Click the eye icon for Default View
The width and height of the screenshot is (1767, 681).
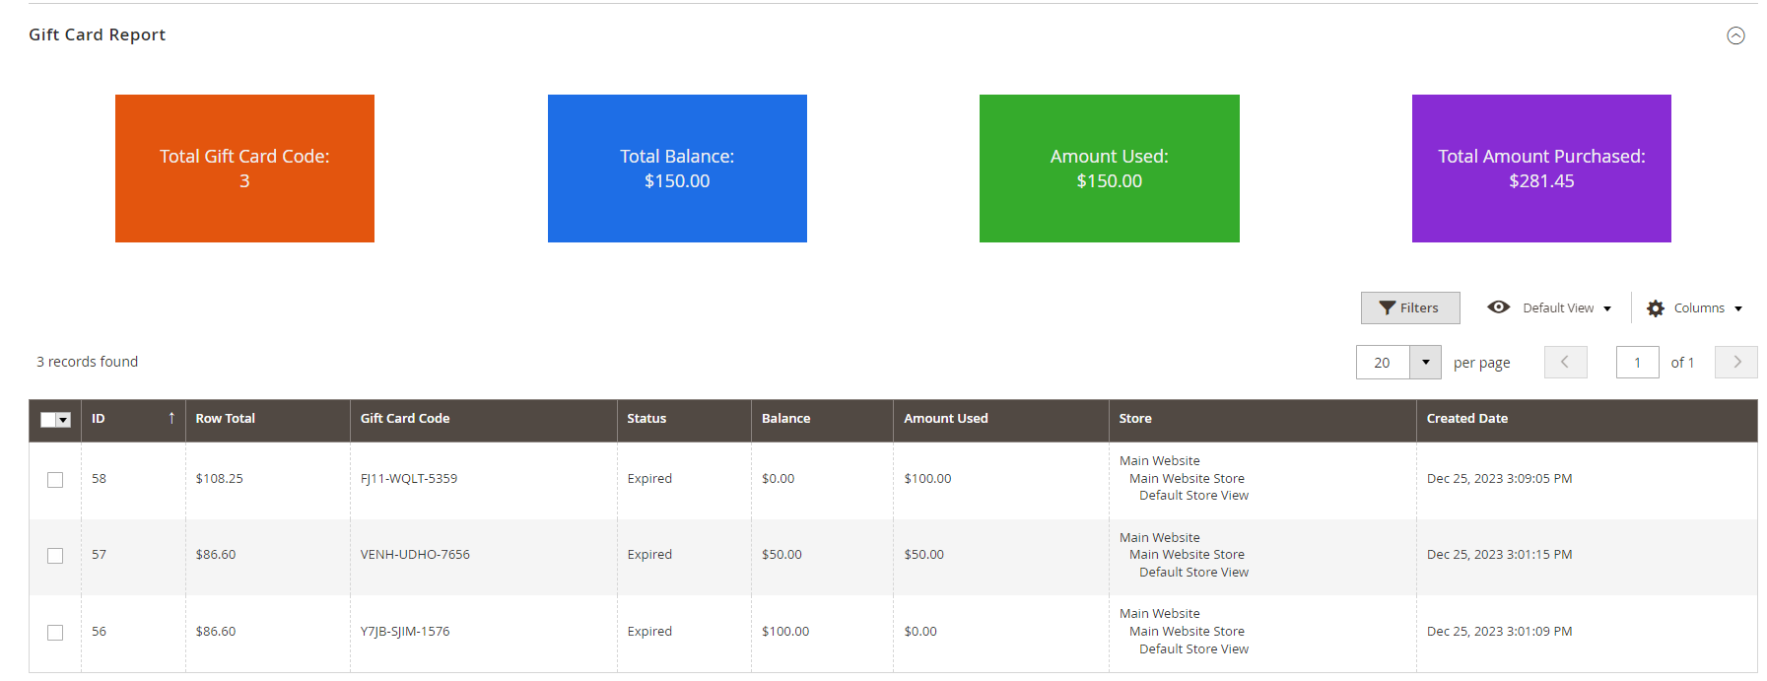pos(1498,307)
